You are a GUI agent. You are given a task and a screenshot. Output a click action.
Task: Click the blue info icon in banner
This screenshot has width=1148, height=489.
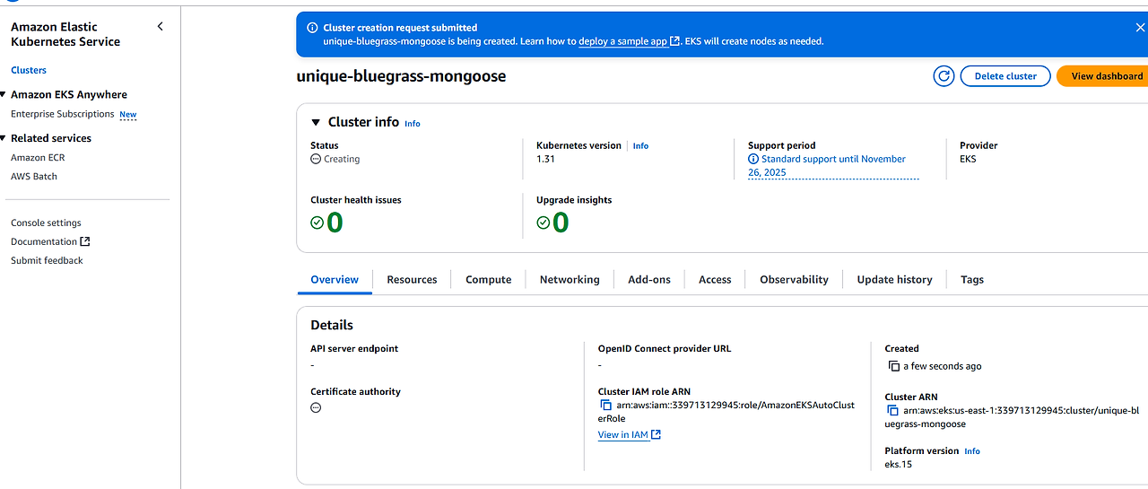(312, 28)
